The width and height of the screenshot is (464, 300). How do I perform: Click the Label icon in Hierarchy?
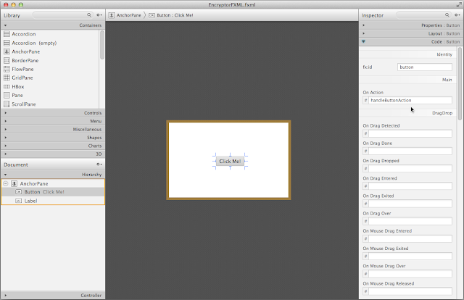click(18, 201)
